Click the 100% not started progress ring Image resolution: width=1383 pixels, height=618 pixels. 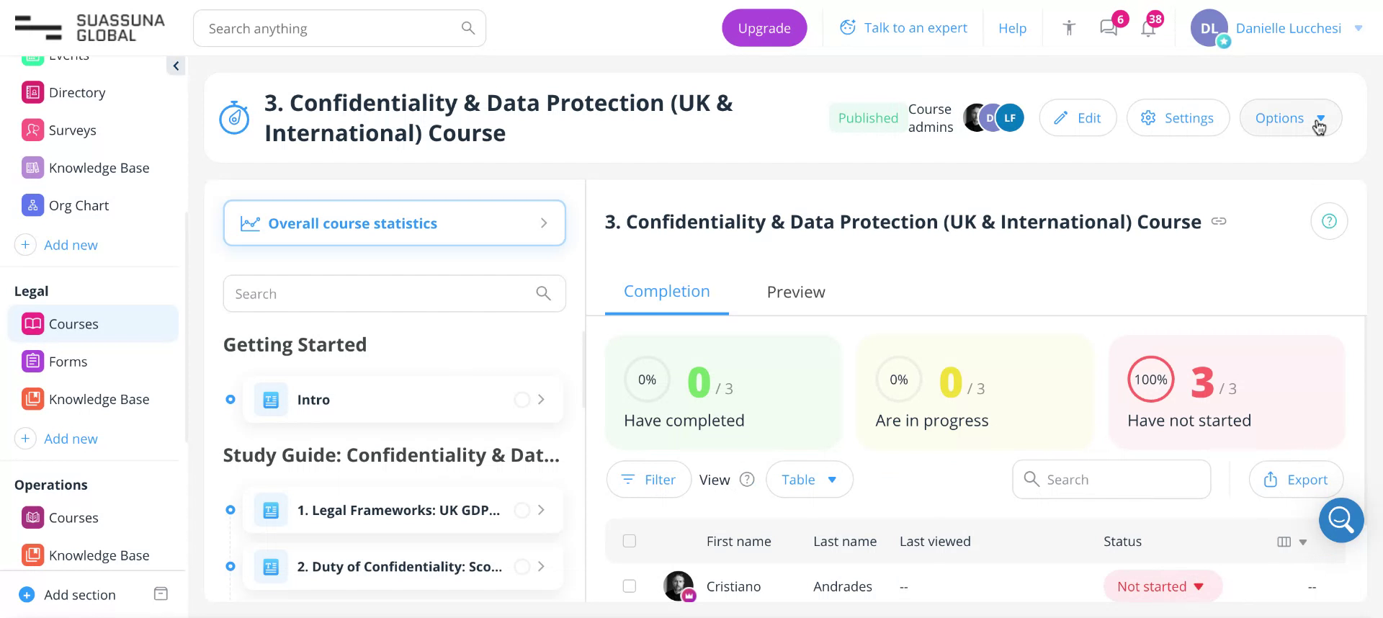pos(1150,380)
